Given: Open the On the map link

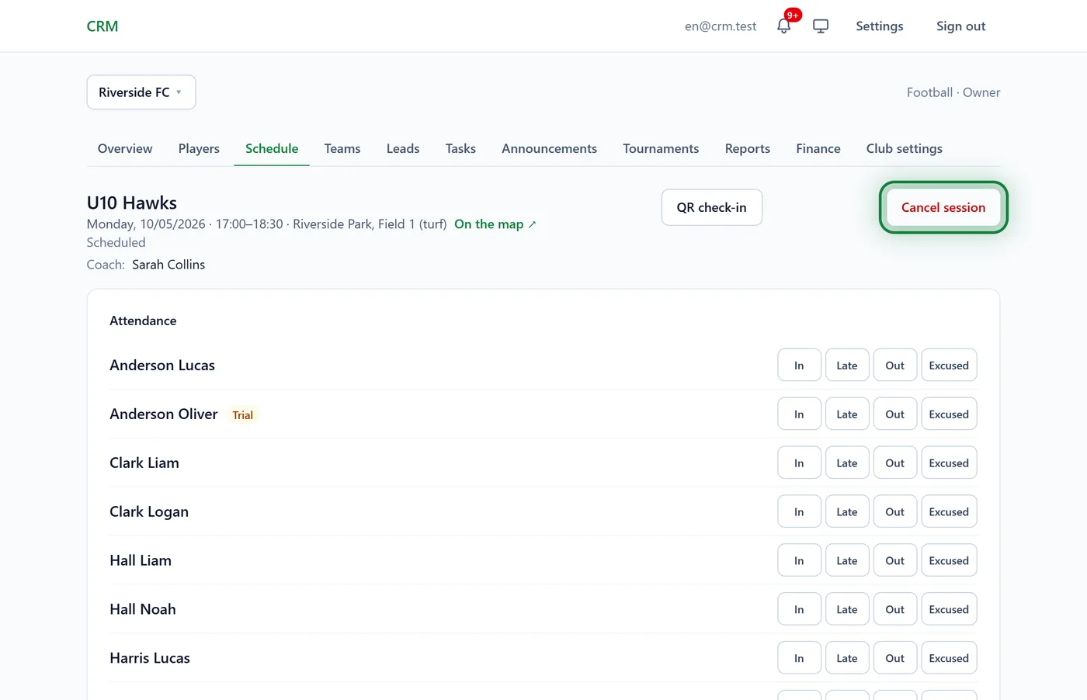Looking at the screenshot, I should tap(495, 224).
